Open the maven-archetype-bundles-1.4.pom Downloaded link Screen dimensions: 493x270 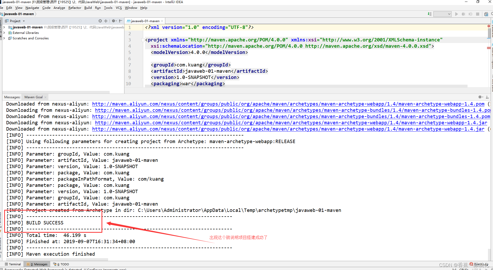click(291, 116)
